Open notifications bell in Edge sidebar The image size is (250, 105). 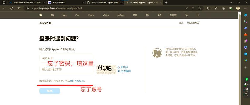[246, 15]
